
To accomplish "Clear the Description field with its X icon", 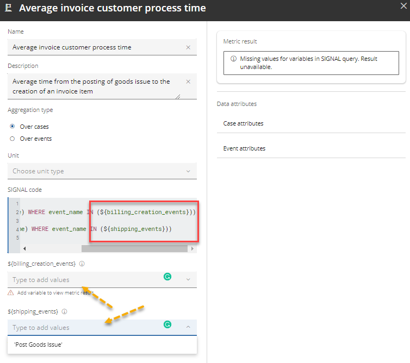I will [x=188, y=82].
